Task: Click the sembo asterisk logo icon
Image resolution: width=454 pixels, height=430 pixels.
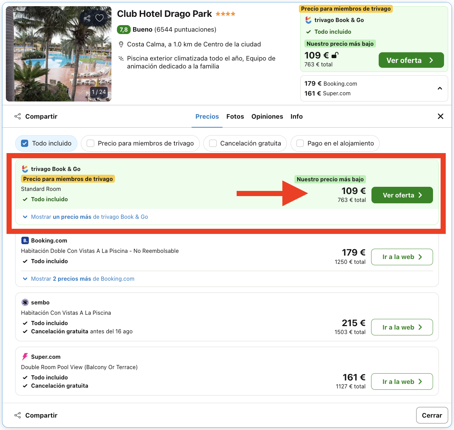Action: tap(25, 302)
